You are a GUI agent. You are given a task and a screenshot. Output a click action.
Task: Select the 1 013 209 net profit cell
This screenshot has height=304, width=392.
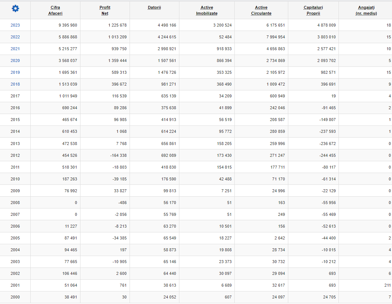point(105,37)
